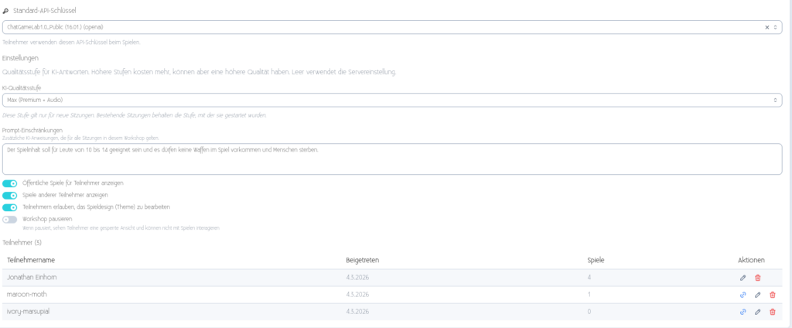The image size is (792, 328).
Task: Clear the selected API key with X
Action: pos(766,27)
